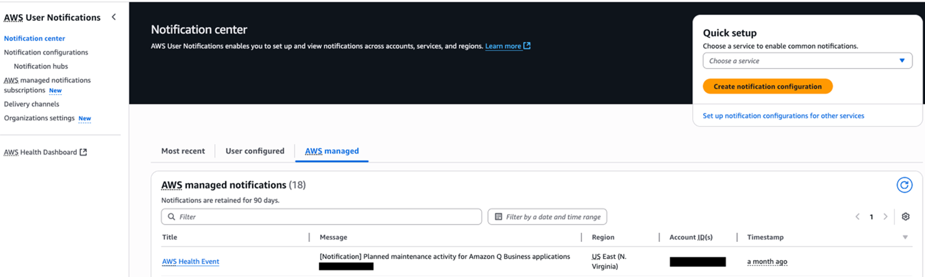The image size is (925, 277).
Task: Click page number 1 in pagination
Action: (x=871, y=217)
